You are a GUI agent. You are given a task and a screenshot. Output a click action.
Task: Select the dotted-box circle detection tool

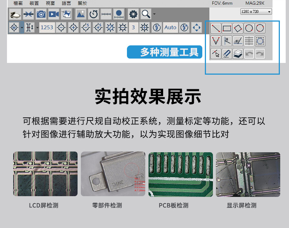click(260, 41)
